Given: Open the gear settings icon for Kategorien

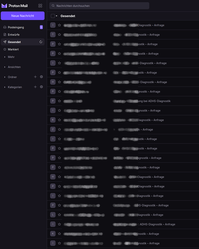Looking at the screenshot, I should (41, 87).
